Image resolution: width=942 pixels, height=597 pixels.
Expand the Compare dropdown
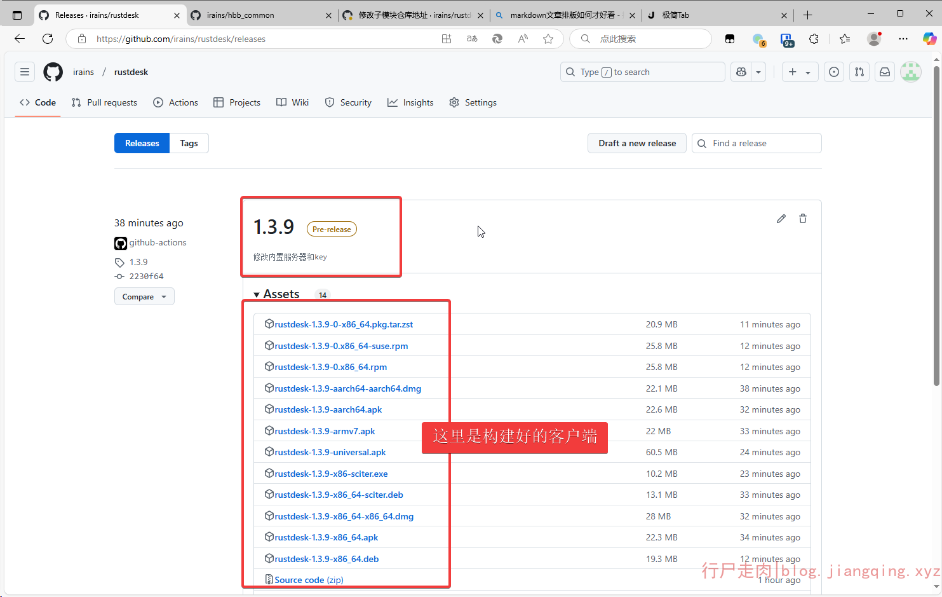[x=144, y=297]
